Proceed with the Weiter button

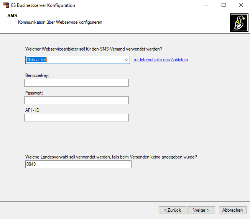click(201, 210)
